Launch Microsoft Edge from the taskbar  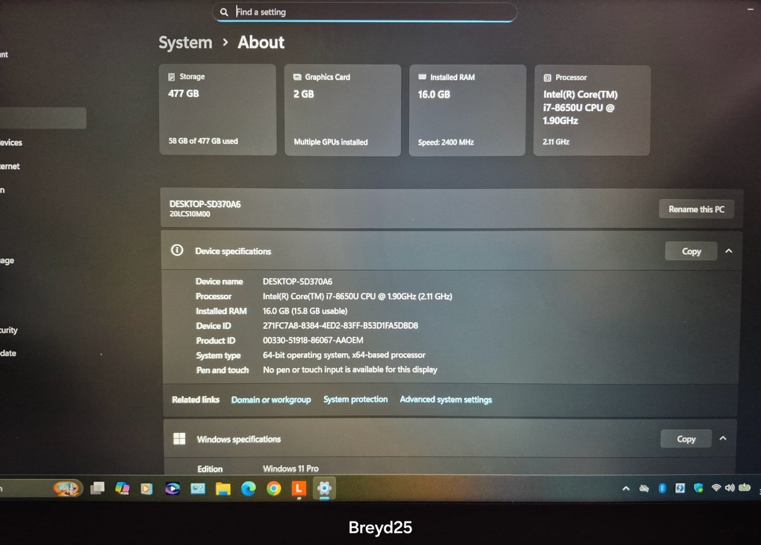pos(248,489)
